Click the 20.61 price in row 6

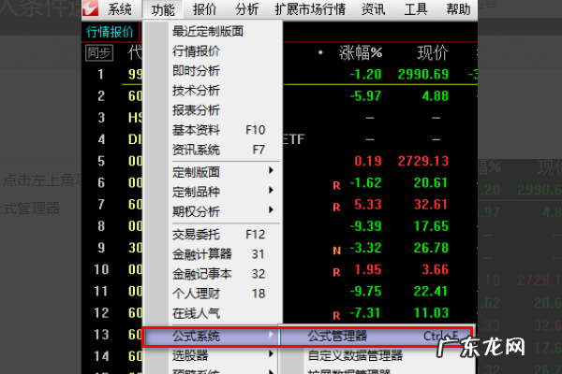[431, 183]
